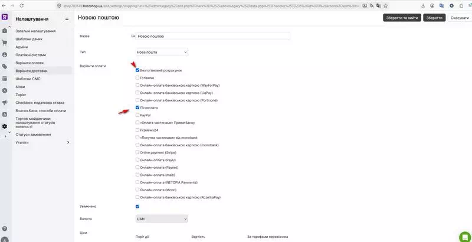
Task: Check the Online payment (Stripe) checkbox
Action: point(137,152)
